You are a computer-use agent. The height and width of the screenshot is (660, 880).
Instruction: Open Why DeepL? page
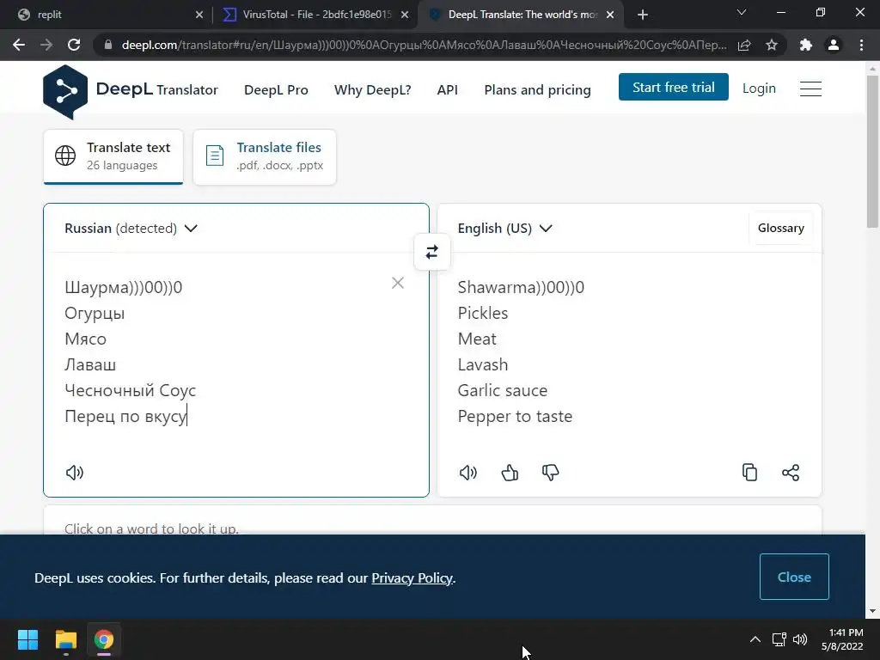[x=373, y=89]
